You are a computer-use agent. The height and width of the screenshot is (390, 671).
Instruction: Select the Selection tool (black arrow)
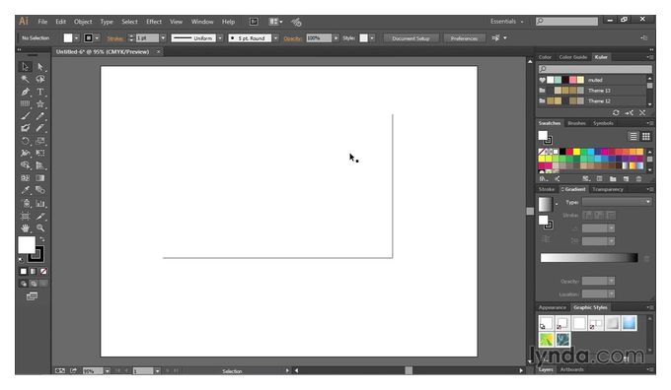pyautogui.click(x=26, y=67)
